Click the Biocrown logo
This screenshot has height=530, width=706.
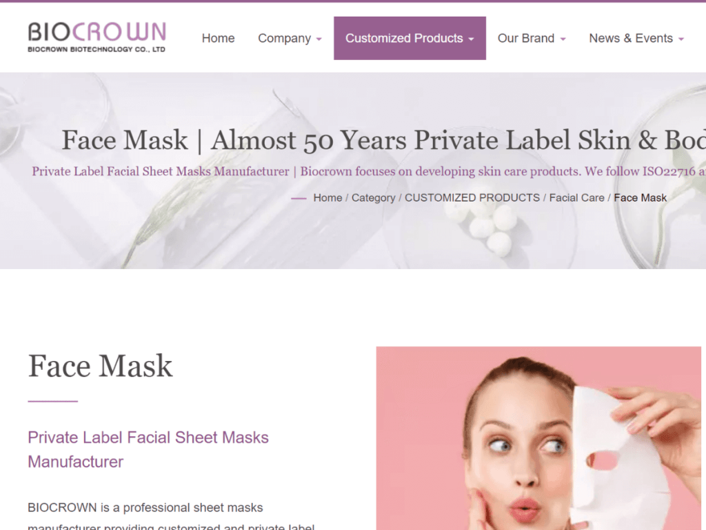[x=97, y=37]
